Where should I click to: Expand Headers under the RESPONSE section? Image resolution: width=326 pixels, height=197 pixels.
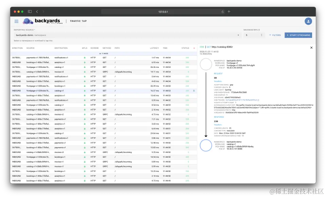tap(218, 125)
